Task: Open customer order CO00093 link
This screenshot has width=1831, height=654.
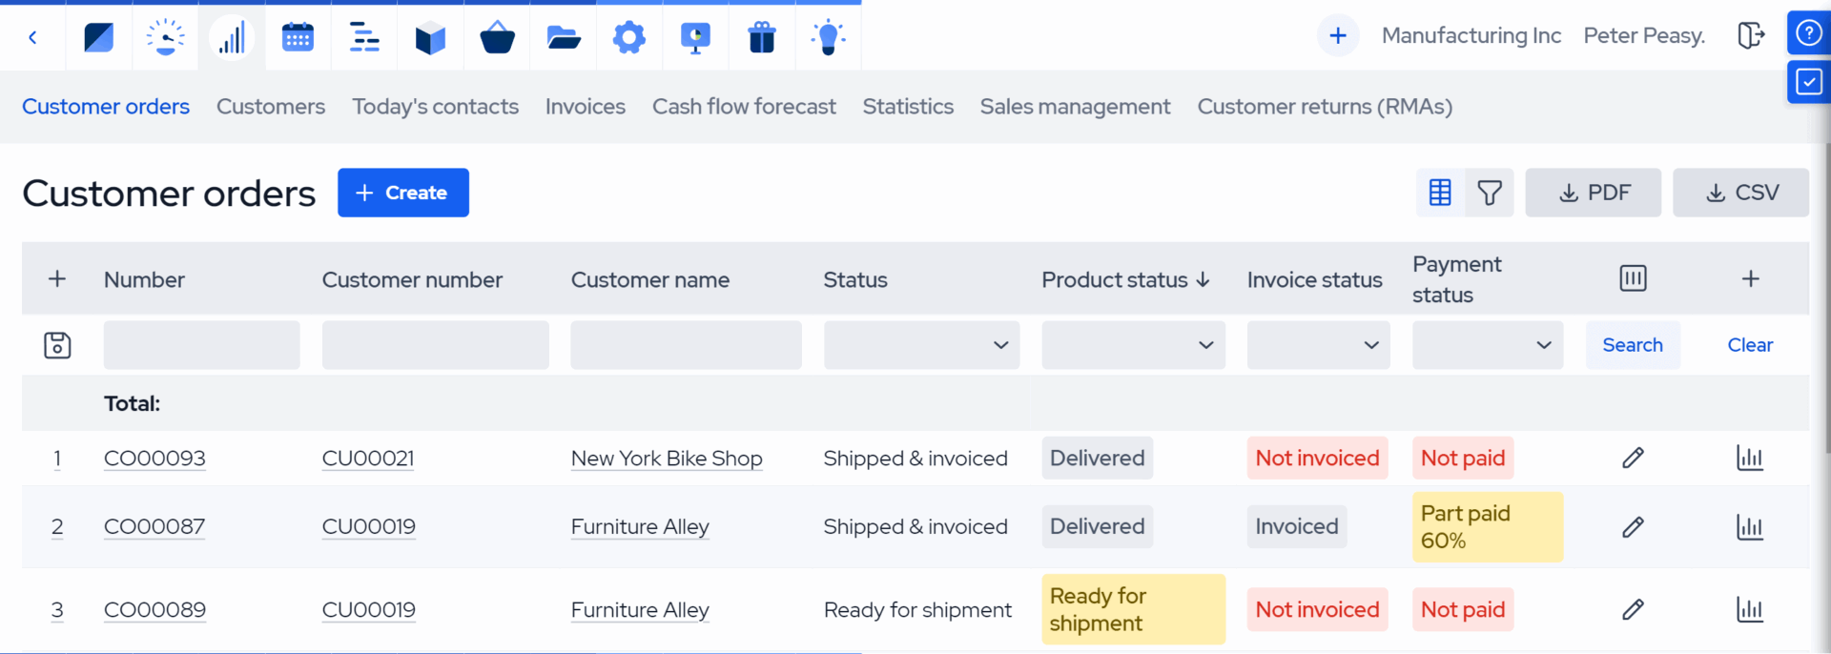Action: tap(154, 459)
